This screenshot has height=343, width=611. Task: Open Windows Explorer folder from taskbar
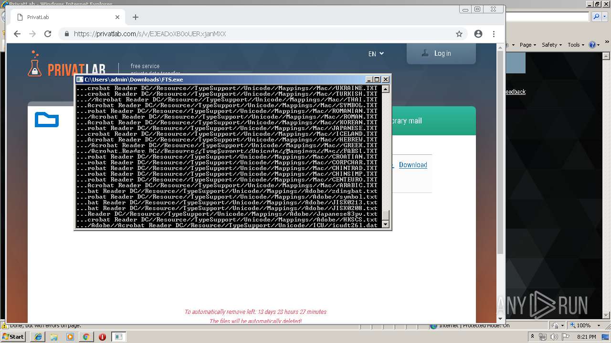(54, 337)
